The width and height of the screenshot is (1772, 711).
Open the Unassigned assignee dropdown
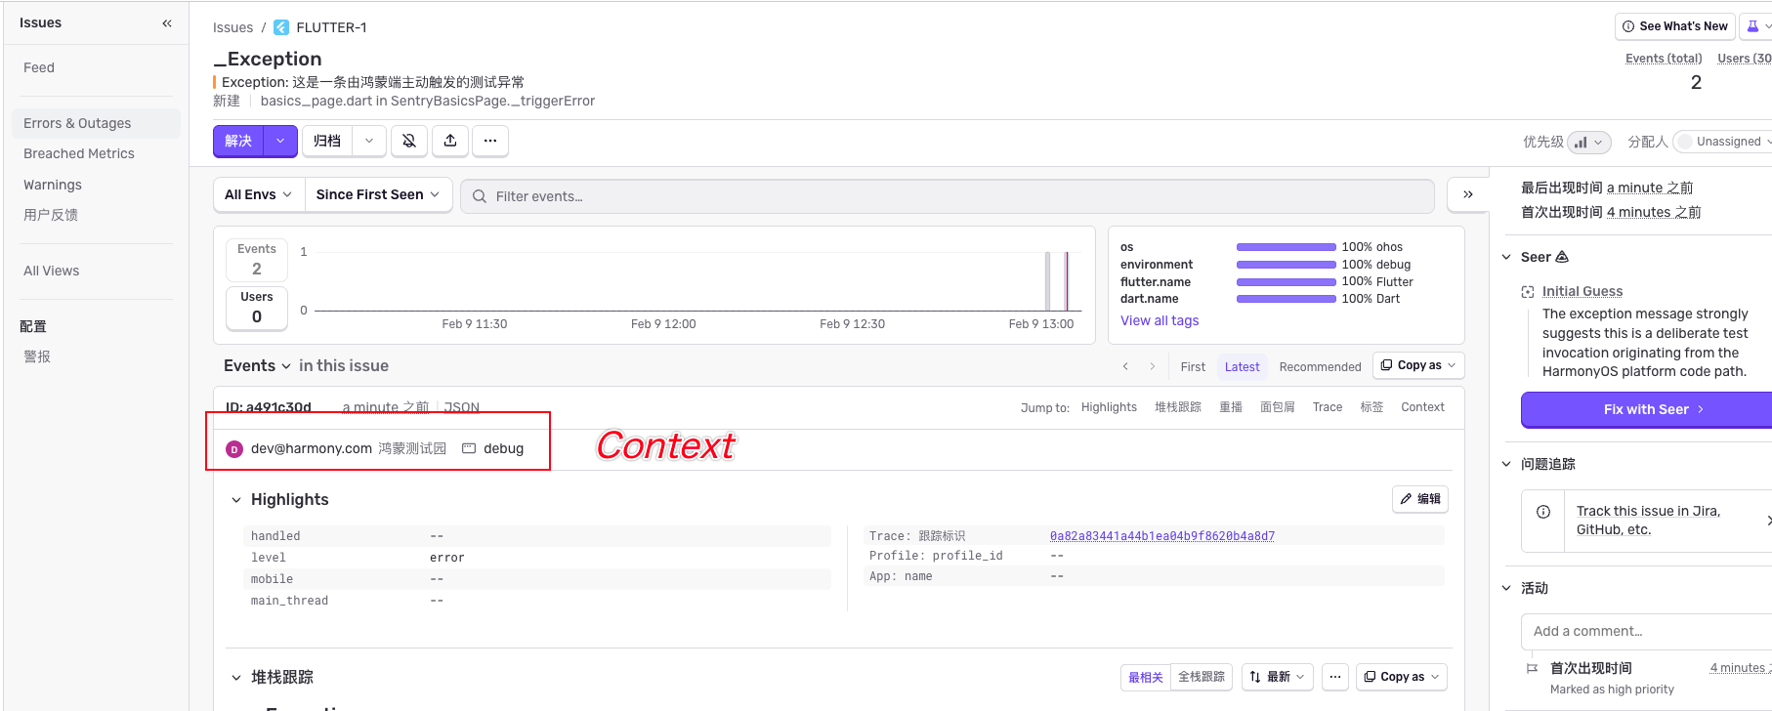point(1725,142)
